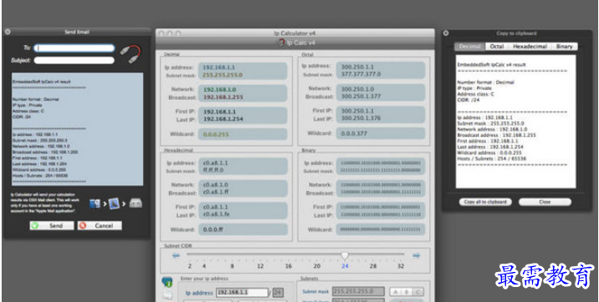Click the right arrow of Subnet CIDR slider

(417, 255)
